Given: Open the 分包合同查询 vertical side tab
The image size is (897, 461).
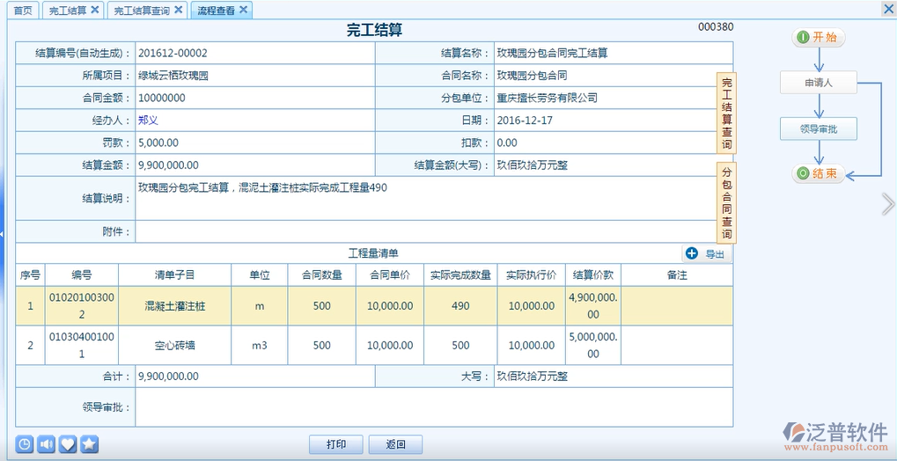Looking at the screenshot, I should coord(726,203).
